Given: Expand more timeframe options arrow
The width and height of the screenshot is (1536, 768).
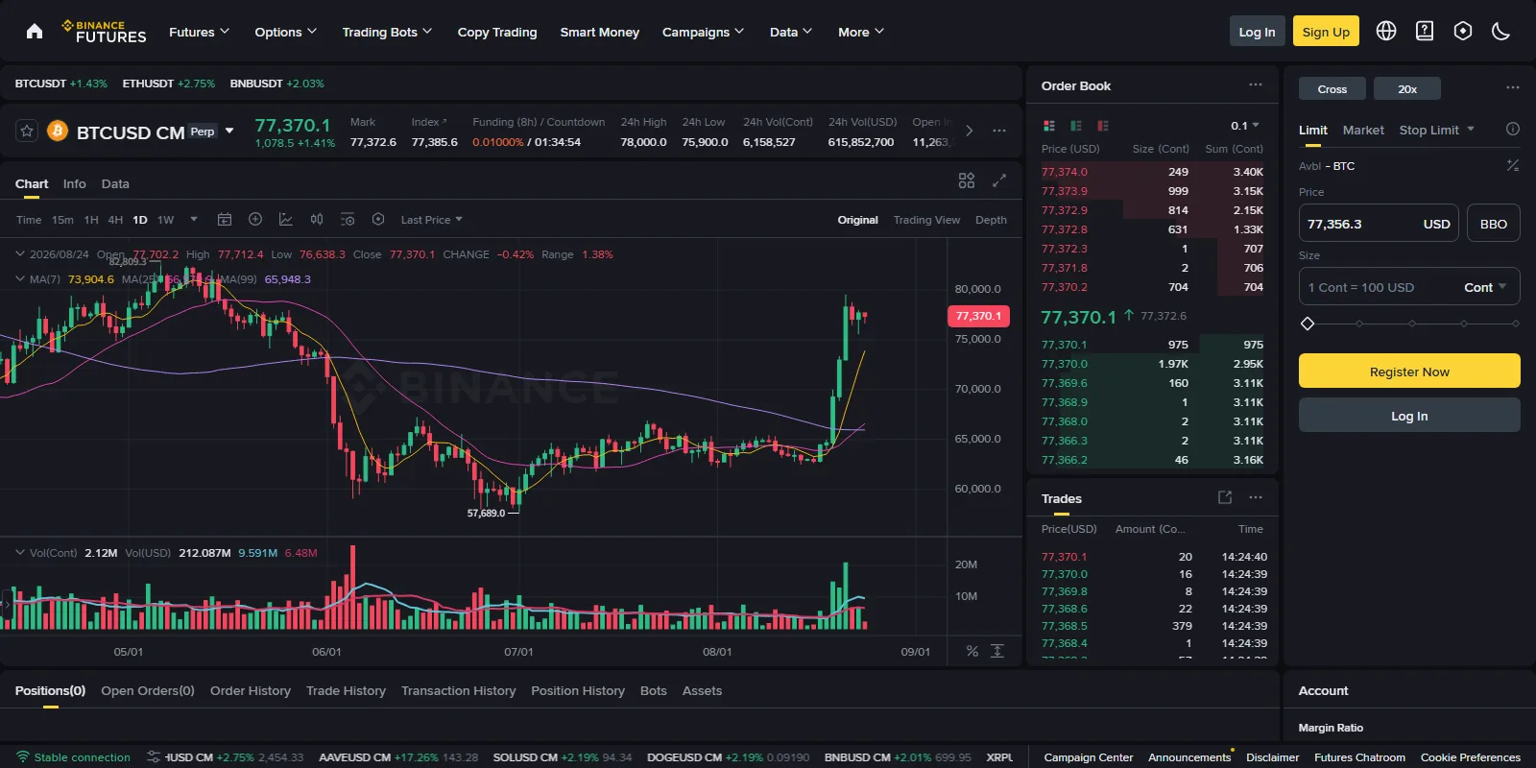Looking at the screenshot, I should click(x=194, y=220).
